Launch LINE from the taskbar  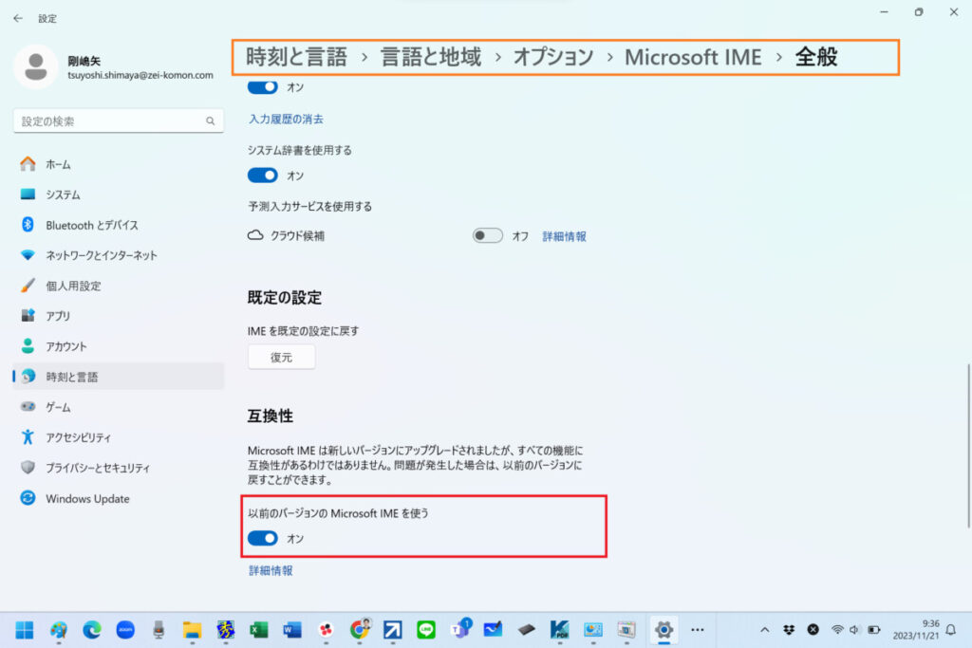425,630
